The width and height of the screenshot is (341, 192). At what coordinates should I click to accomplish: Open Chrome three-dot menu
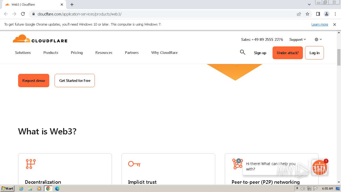coord(335,14)
